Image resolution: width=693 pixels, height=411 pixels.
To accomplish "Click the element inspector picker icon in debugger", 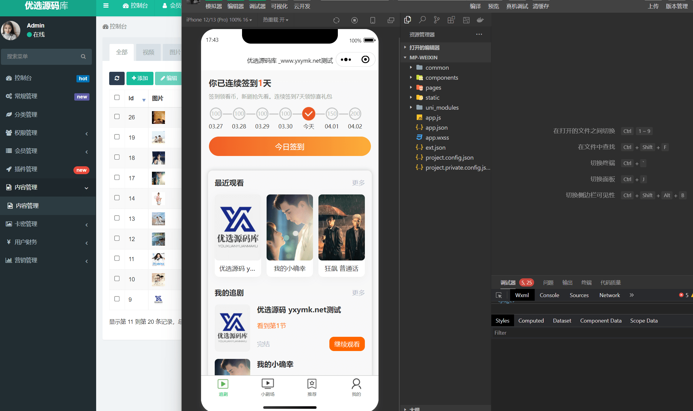I will 499,295.
